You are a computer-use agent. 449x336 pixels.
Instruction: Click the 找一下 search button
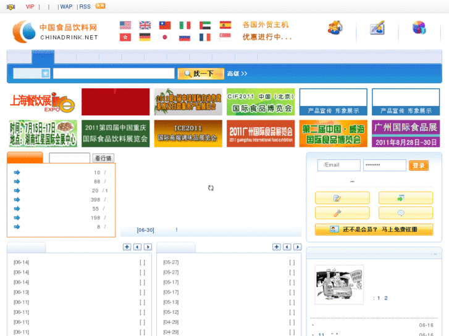pyautogui.click(x=201, y=74)
